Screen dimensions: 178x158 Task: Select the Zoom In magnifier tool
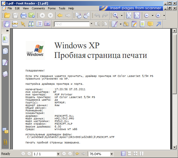tap(115, 15)
